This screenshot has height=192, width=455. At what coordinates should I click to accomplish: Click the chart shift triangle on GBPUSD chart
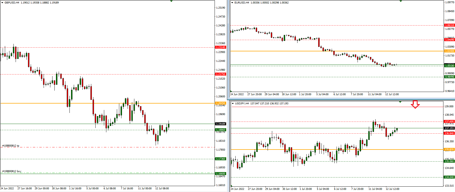click(x=171, y=1)
